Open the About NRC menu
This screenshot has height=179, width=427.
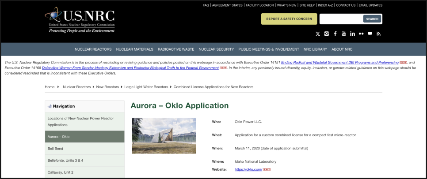[x=342, y=49]
